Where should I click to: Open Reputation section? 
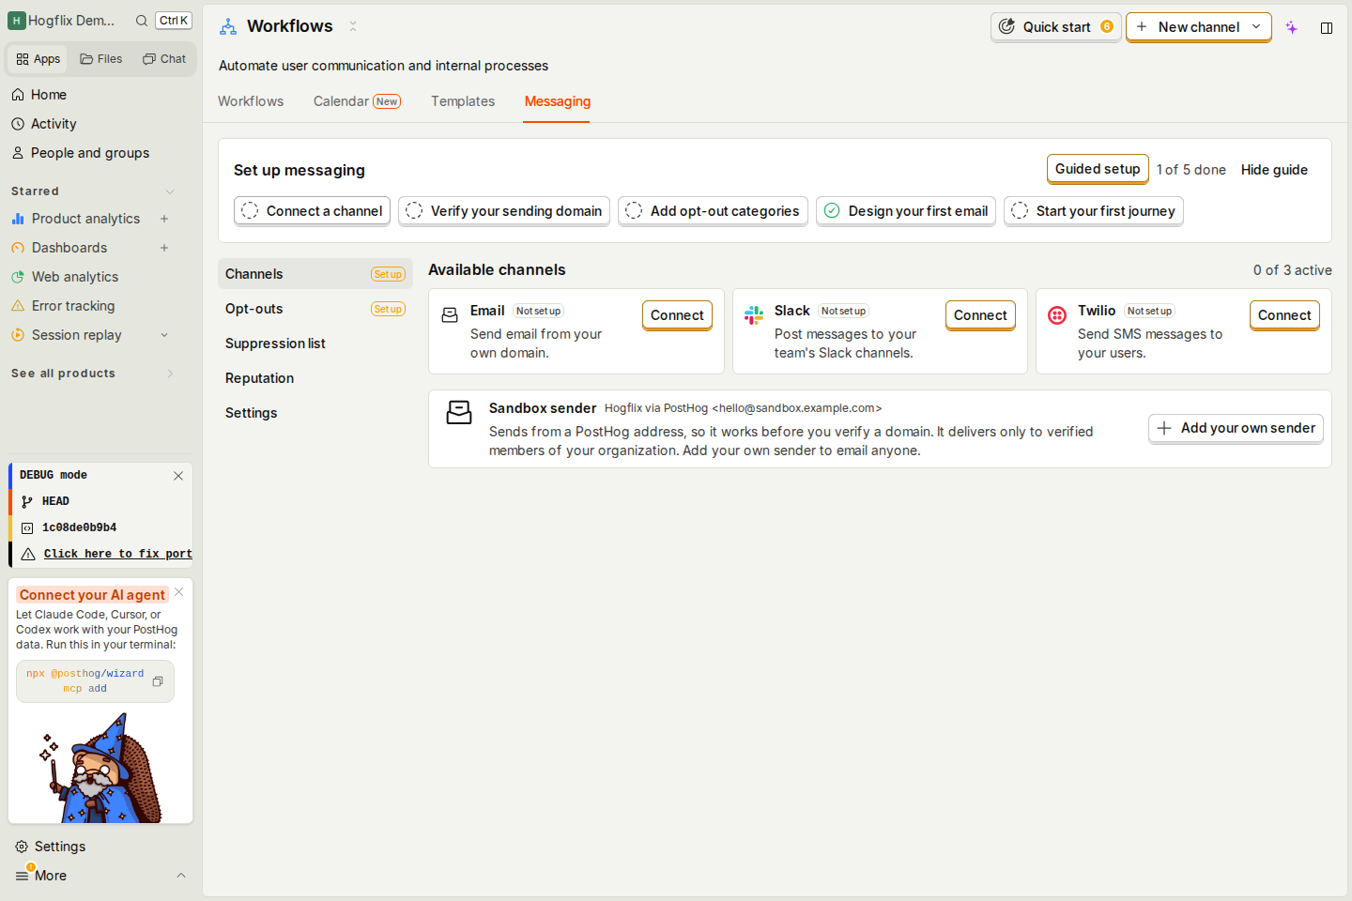(315, 378)
